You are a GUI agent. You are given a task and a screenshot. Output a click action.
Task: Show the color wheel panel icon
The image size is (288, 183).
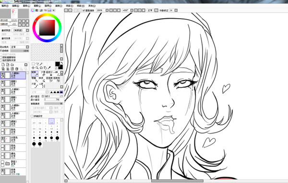point(33,10)
